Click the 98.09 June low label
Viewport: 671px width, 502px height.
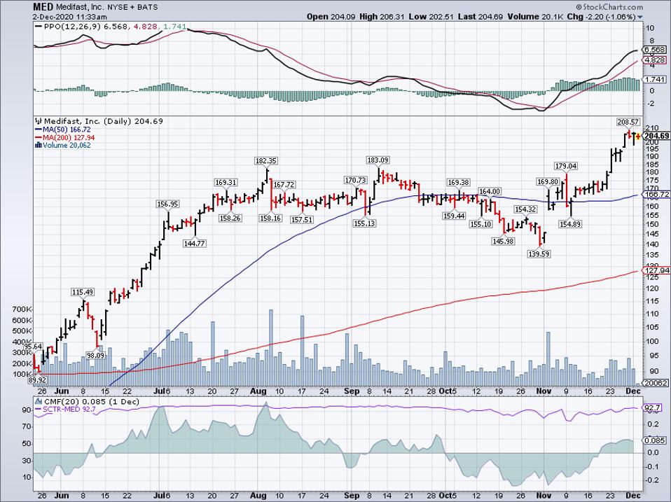click(95, 356)
